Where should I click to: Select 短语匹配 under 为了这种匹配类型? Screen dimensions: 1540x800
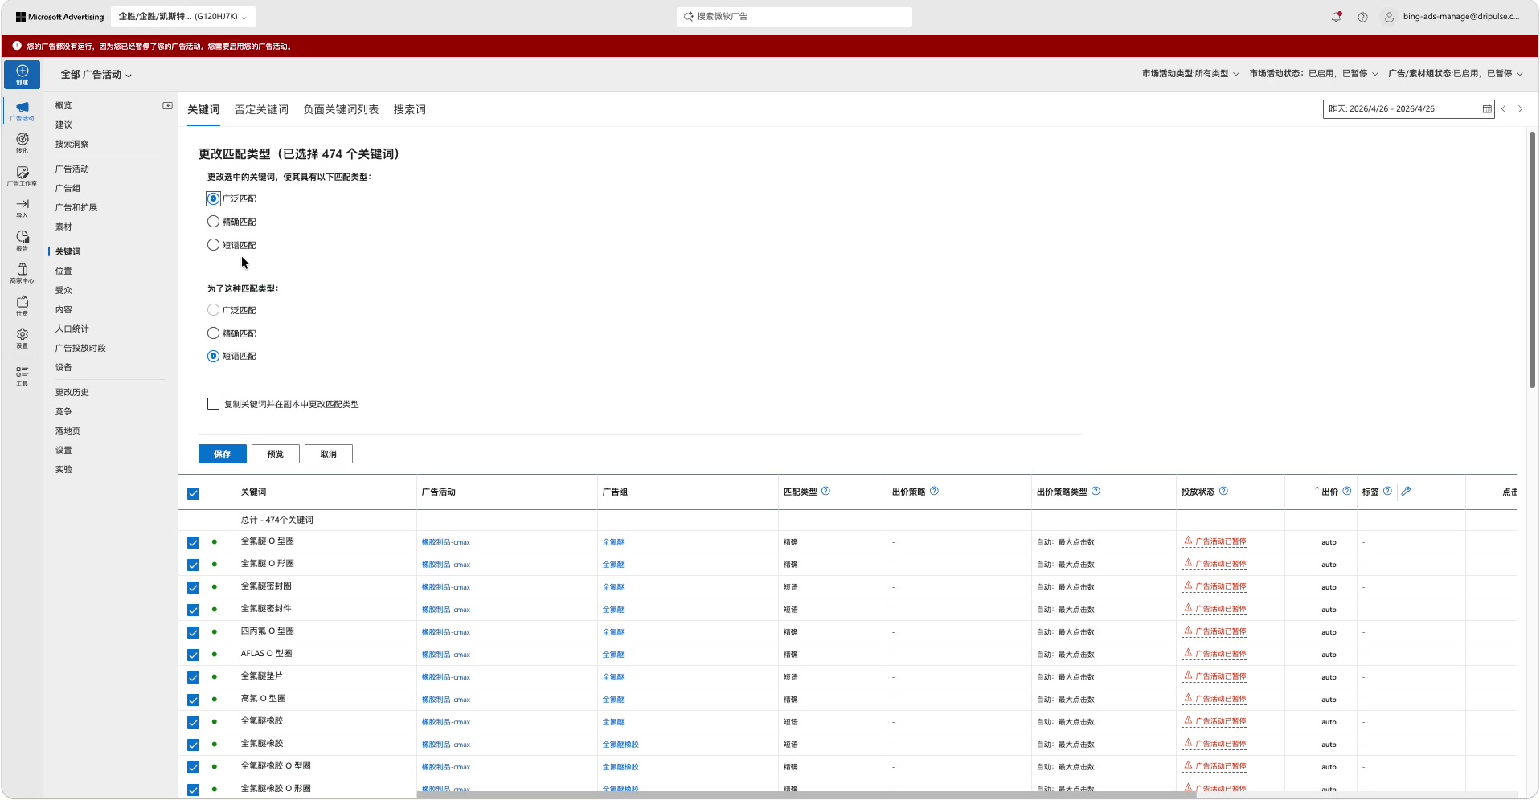pyautogui.click(x=213, y=356)
